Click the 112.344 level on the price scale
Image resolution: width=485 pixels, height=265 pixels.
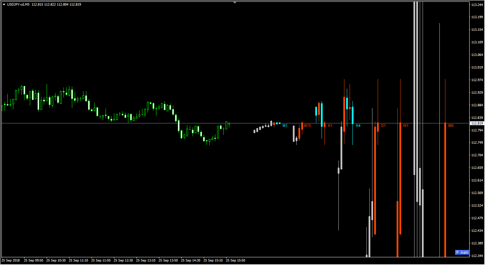[477, 256]
